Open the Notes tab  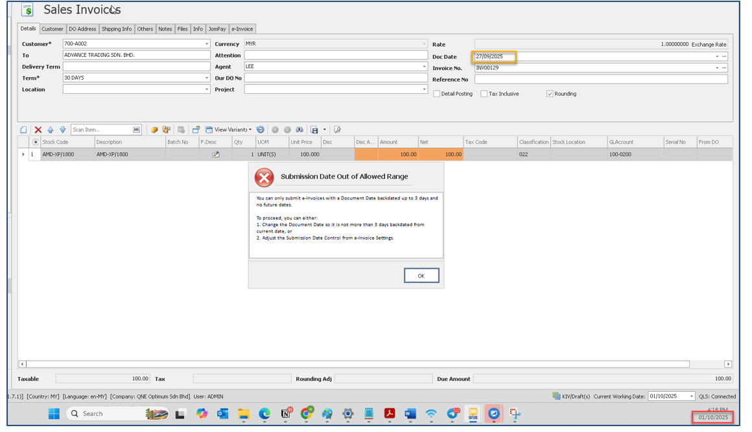165,29
